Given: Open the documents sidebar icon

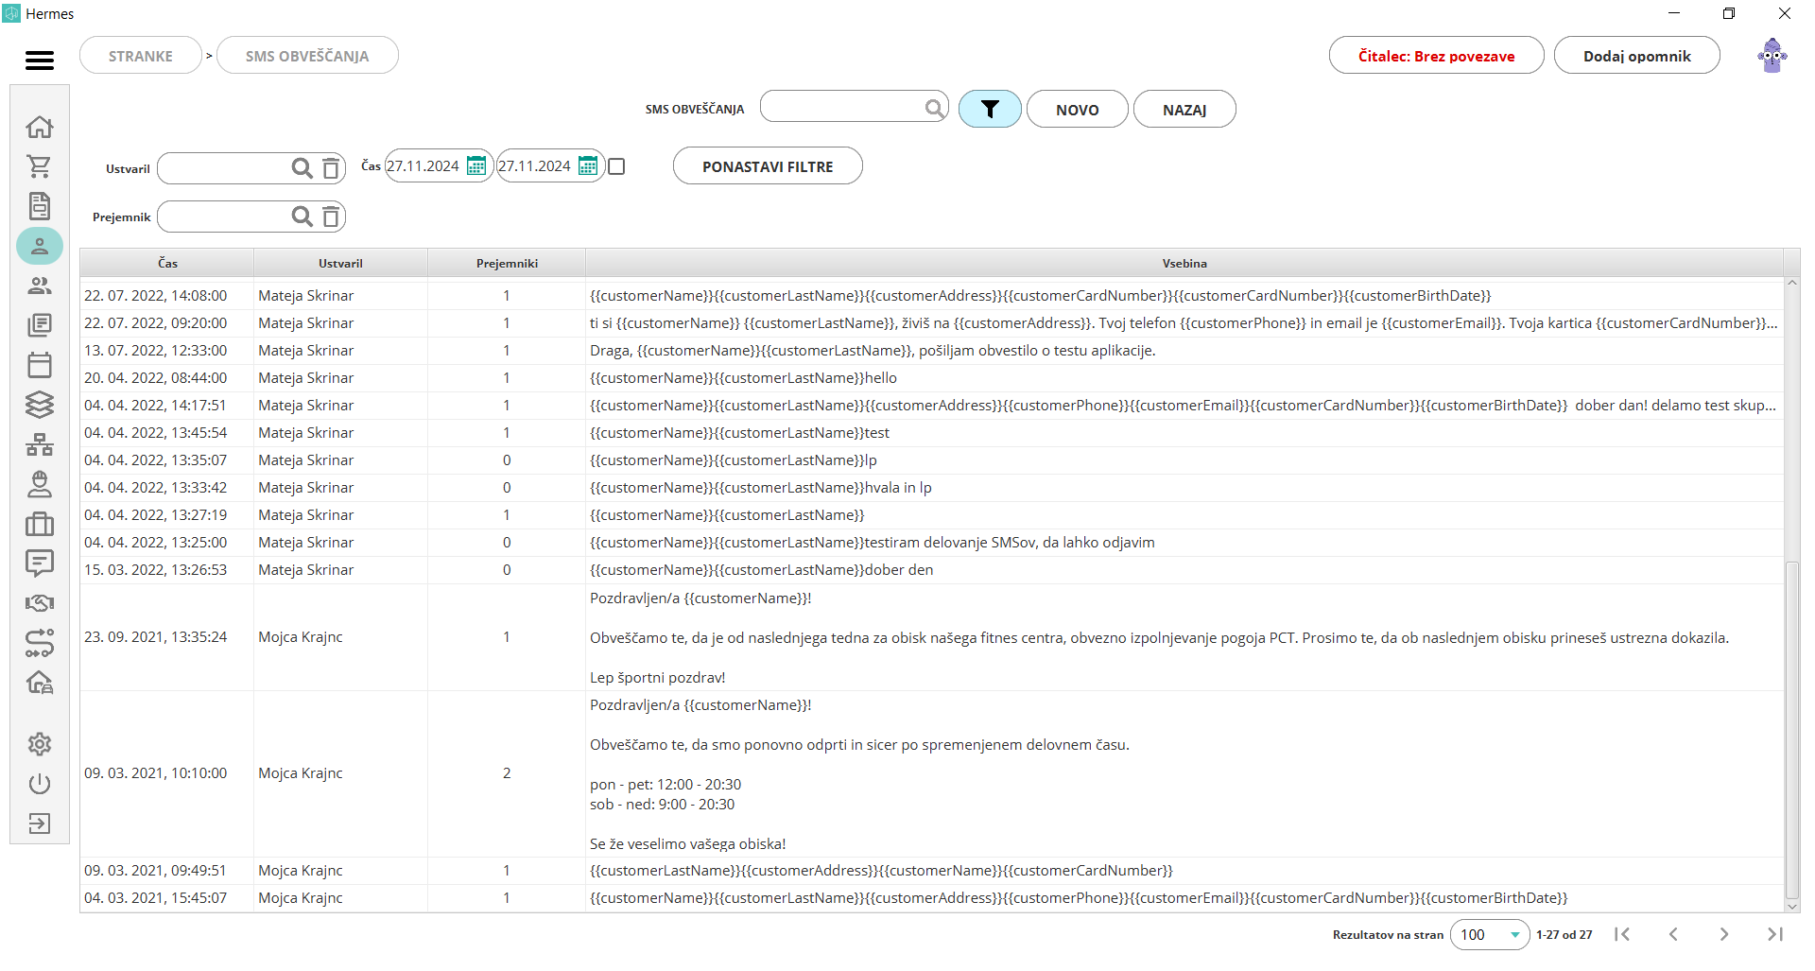Looking at the screenshot, I should pyautogui.click(x=40, y=206).
